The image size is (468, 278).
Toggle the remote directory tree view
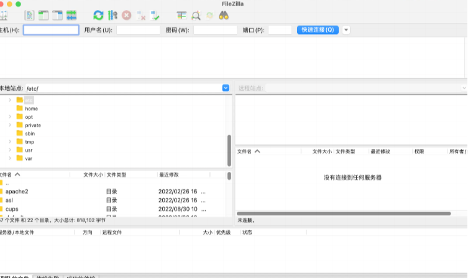click(57, 15)
